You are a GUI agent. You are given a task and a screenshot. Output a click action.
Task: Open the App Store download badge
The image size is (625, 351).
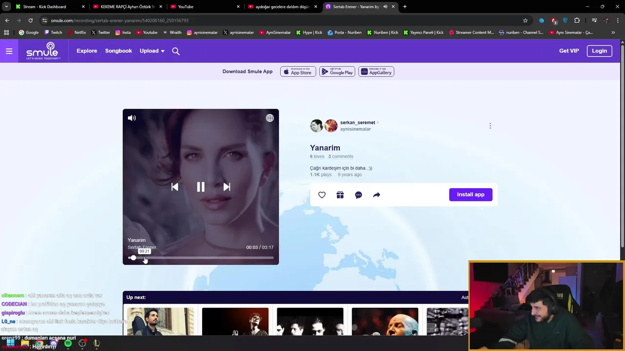tap(298, 72)
